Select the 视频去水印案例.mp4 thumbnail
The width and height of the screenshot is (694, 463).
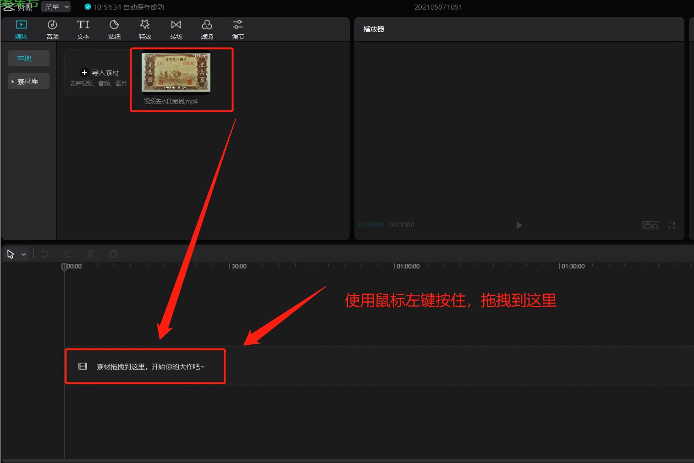coord(176,72)
